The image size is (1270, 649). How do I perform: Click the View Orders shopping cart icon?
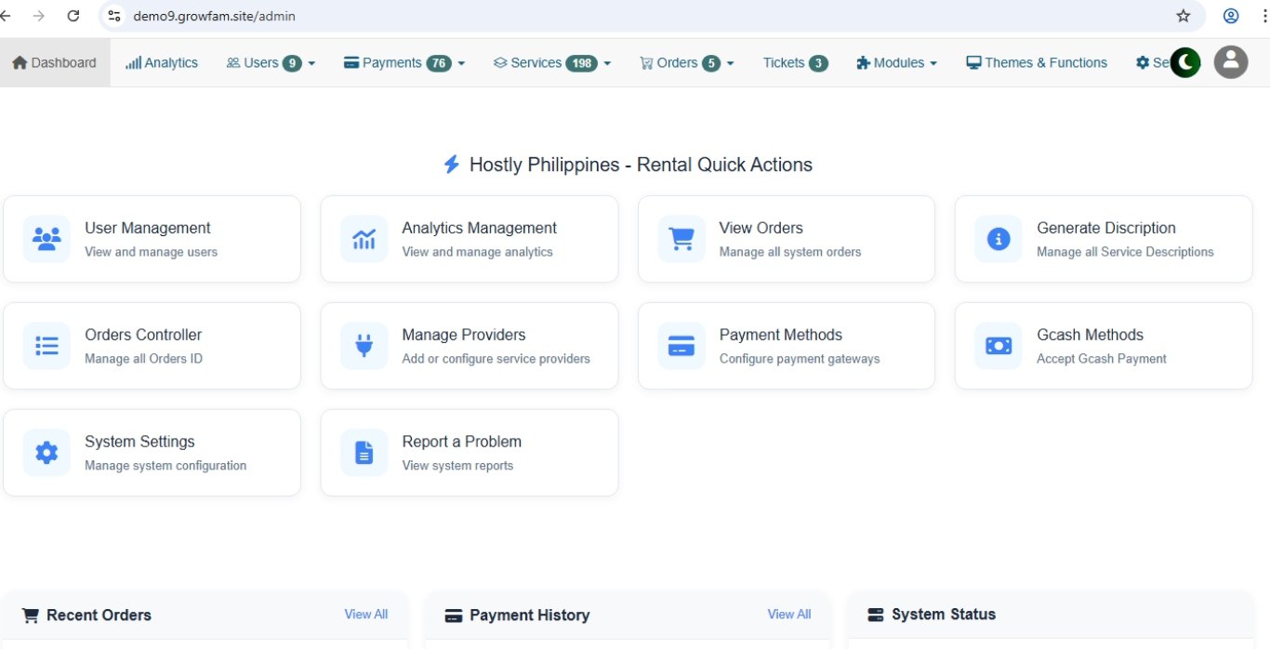click(681, 239)
